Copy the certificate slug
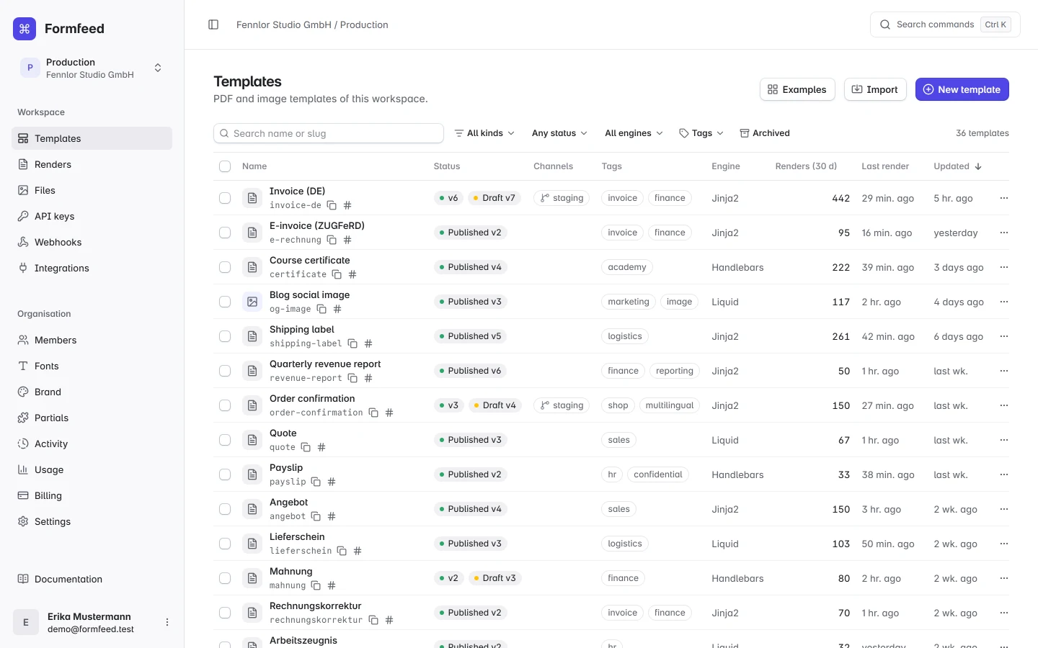 (x=337, y=274)
